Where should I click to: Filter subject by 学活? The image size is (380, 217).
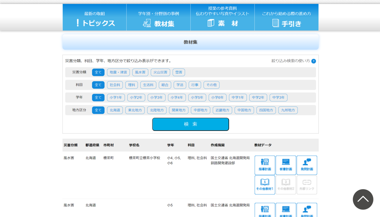coord(180,85)
